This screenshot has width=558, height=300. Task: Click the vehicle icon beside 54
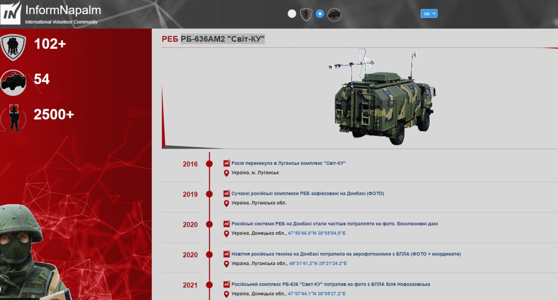pos(13,82)
